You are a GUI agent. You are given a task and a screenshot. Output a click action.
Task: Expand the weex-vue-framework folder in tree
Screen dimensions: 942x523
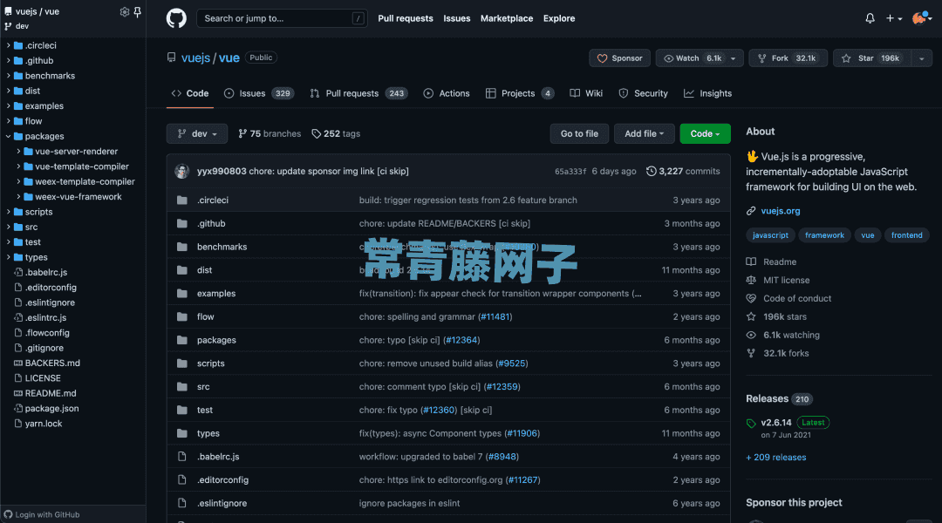point(18,196)
